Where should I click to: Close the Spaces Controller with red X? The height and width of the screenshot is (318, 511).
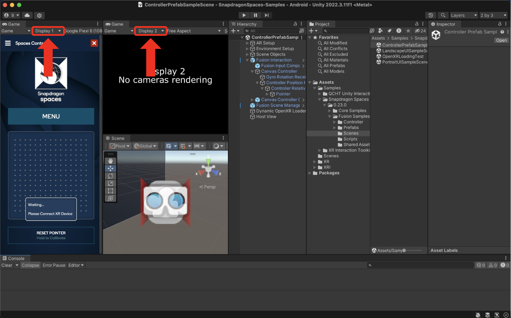(94, 43)
